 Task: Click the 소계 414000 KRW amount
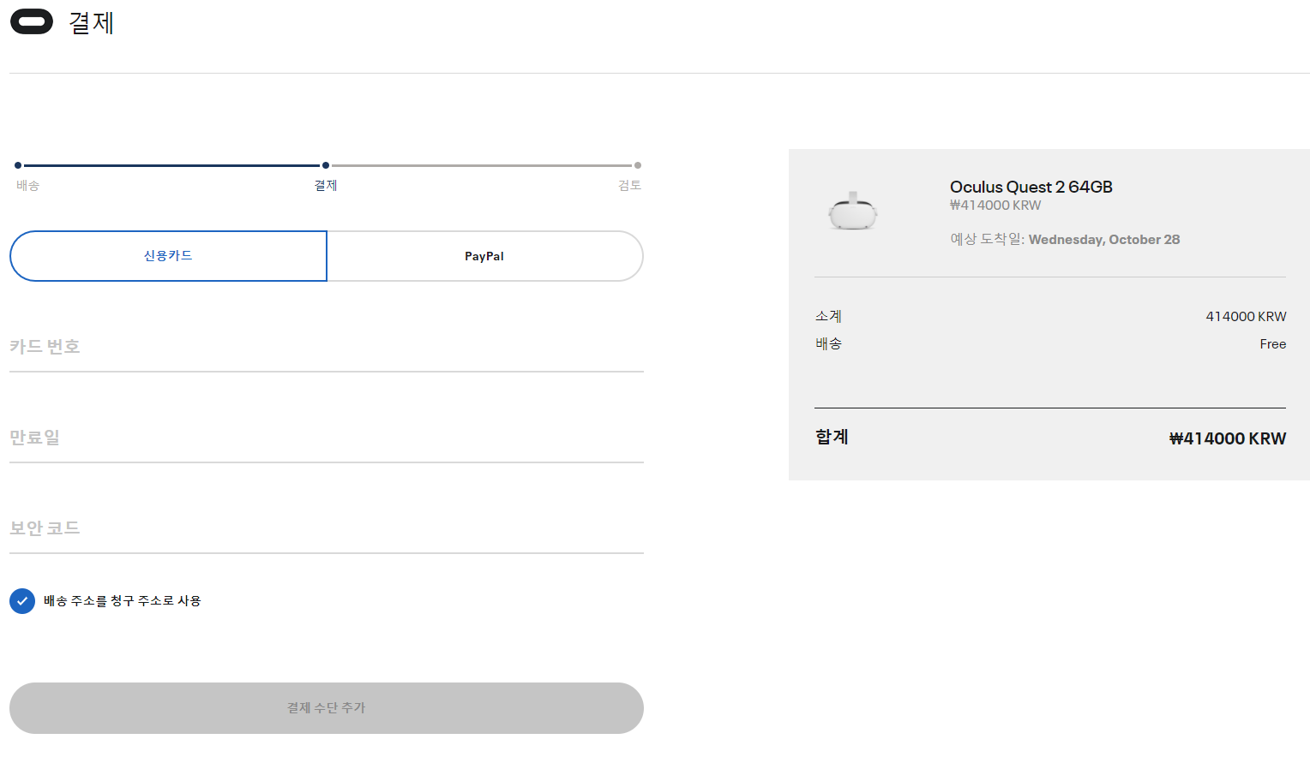tap(1246, 317)
